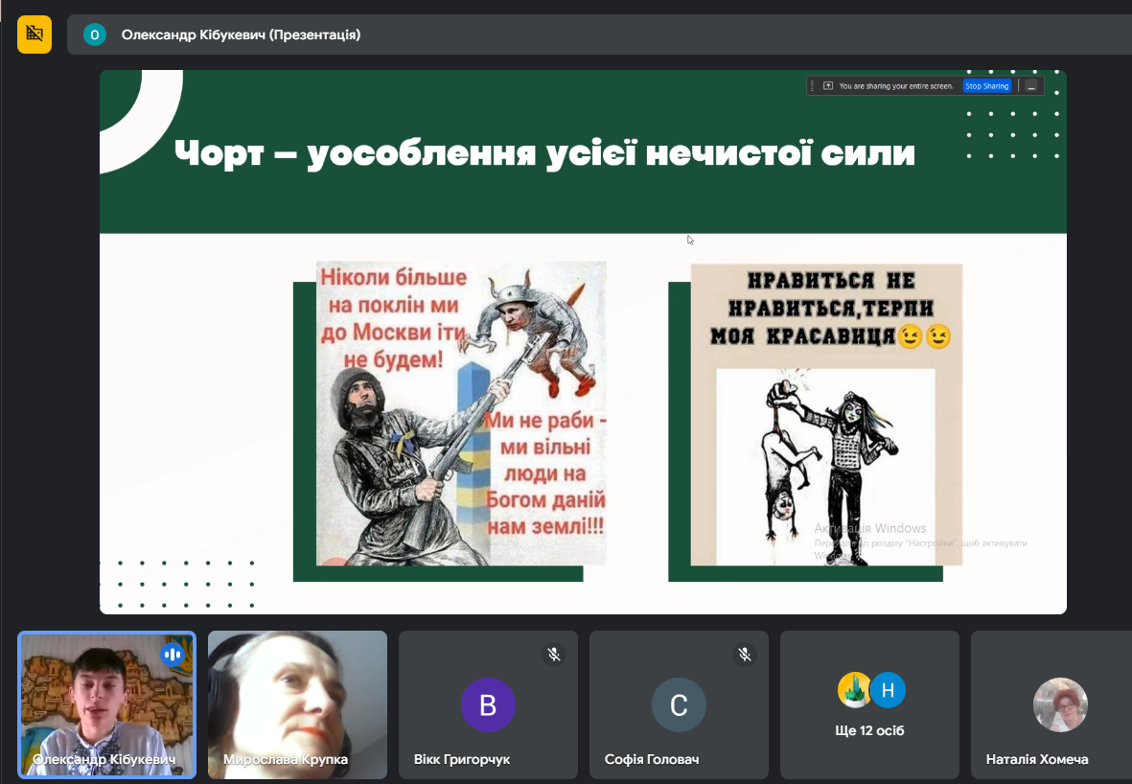Click the grey C avatar of Софія Головач
The width and height of the screenshot is (1132, 784).
click(x=679, y=705)
